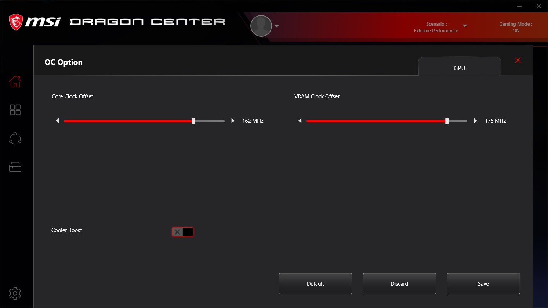
Task: Toggle the Cooler Boost switch
Action: (182, 232)
